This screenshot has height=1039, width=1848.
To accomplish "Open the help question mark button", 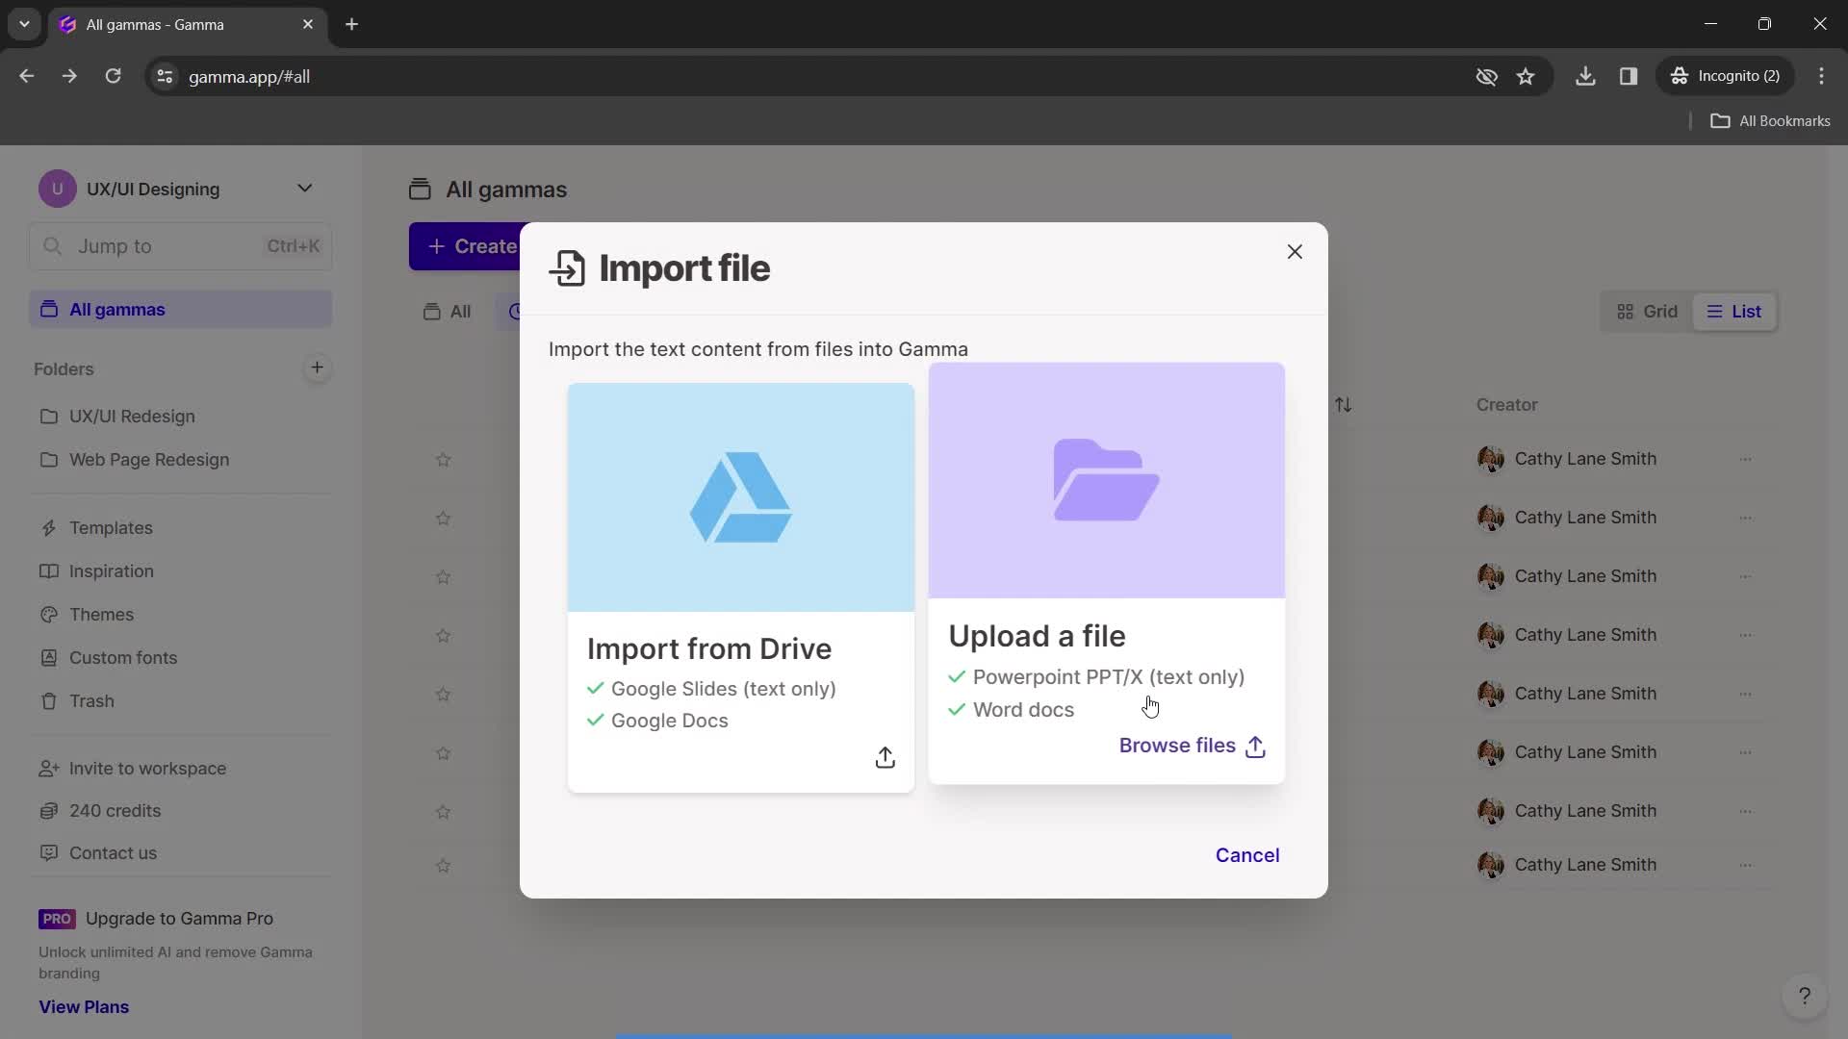I will pyautogui.click(x=1804, y=997).
